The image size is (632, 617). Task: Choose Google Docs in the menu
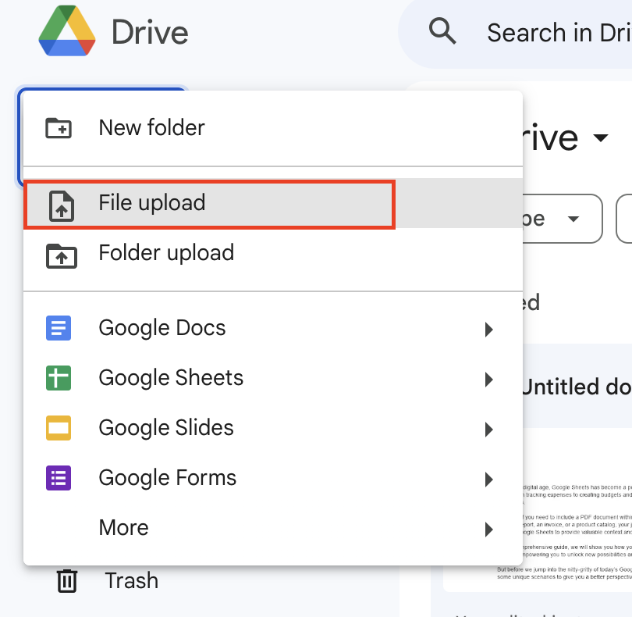coord(273,328)
